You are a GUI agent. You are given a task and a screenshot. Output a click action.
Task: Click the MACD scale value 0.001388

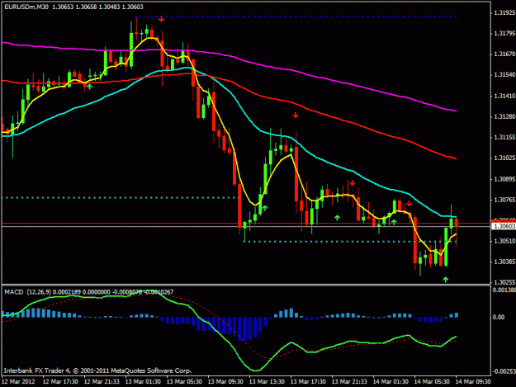[504, 290]
